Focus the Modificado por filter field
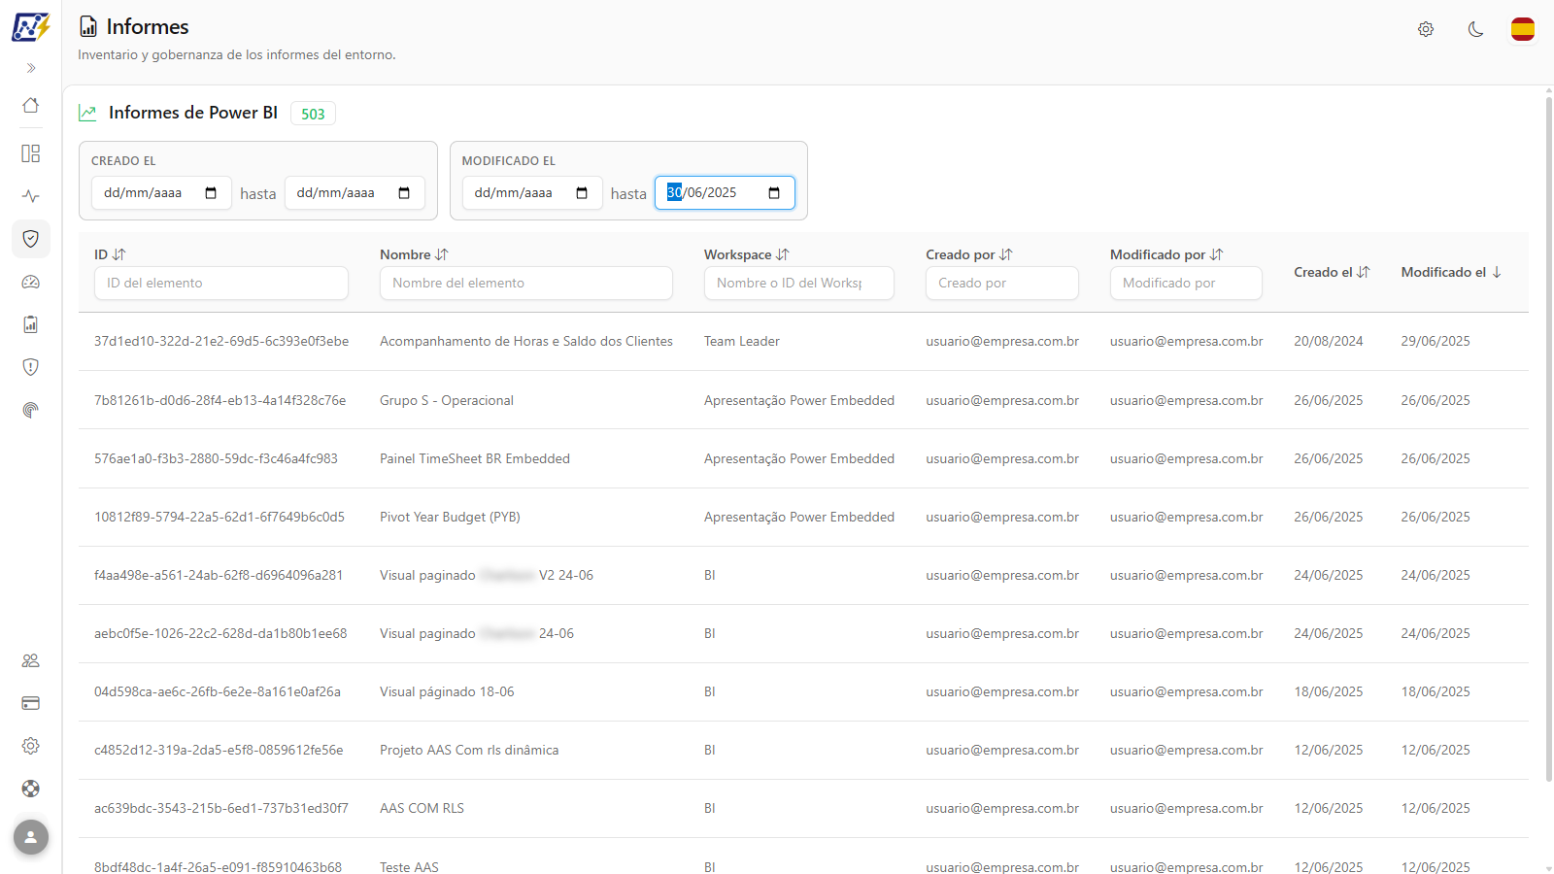Screen dimensions: 1554x874 (1186, 283)
